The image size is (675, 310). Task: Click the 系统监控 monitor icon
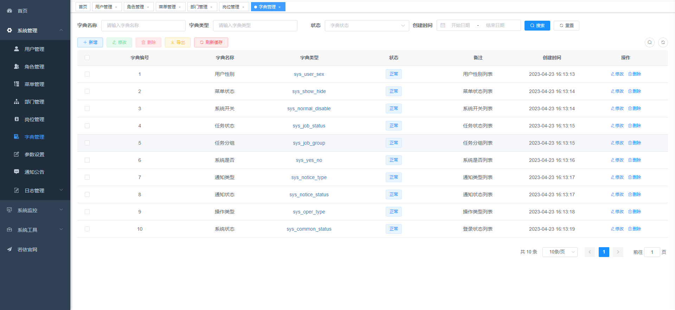pyautogui.click(x=9, y=210)
